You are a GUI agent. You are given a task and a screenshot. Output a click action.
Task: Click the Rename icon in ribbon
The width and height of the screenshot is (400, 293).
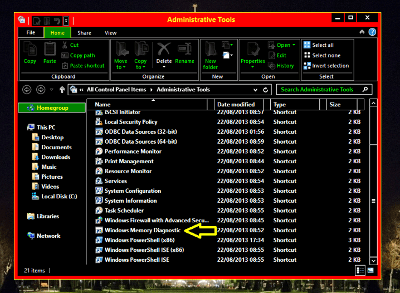(x=184, y=52)
